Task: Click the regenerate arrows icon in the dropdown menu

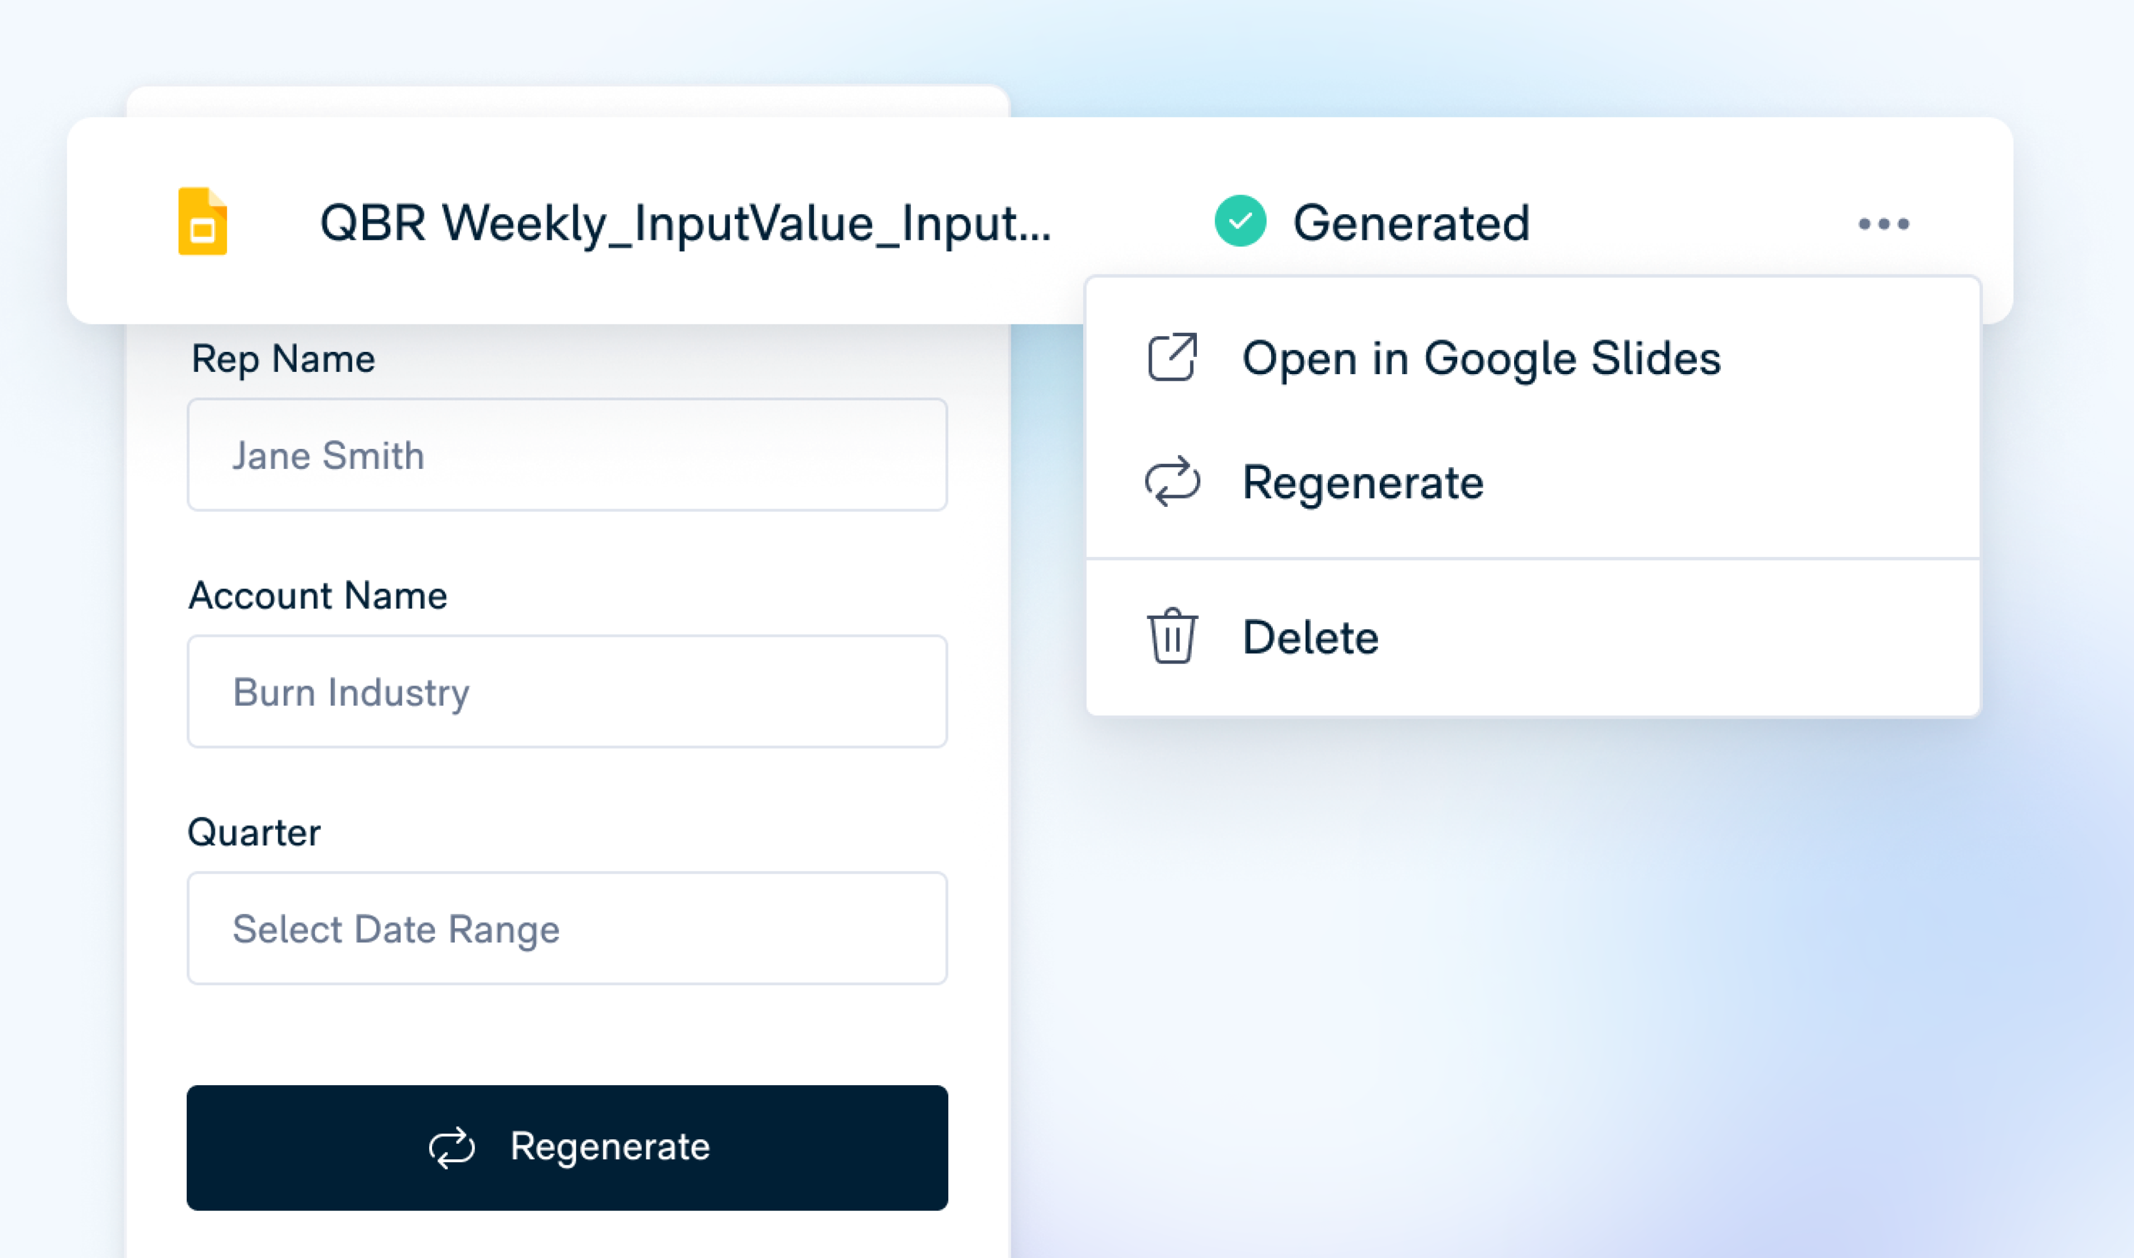Action: point(1173,482)
